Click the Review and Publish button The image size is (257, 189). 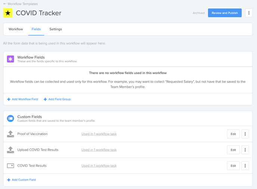pyautogui.click(x=225, y=13)
